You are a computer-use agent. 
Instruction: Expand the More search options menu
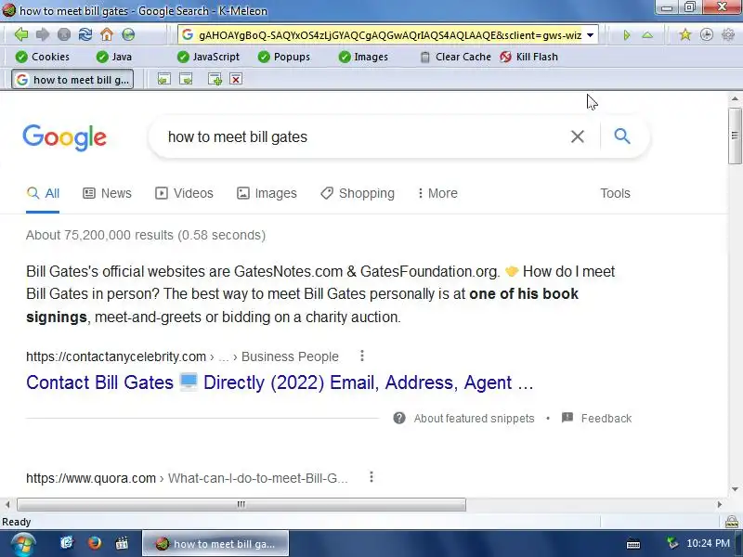click(437, 193)
